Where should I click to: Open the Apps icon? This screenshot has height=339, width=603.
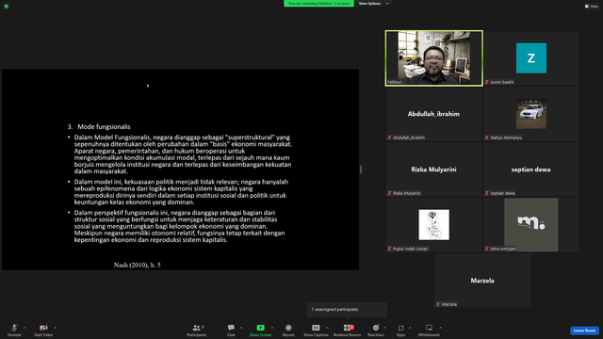click(x=400, y=328)
